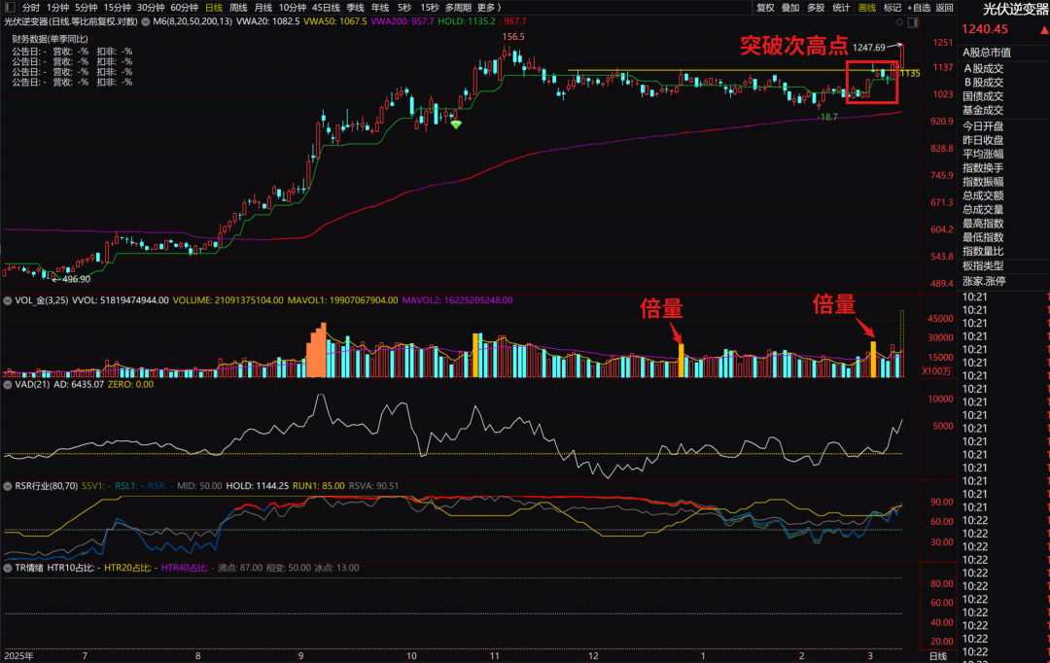Click the 光伏逆变器 title in right panel

click(1015, 10)
